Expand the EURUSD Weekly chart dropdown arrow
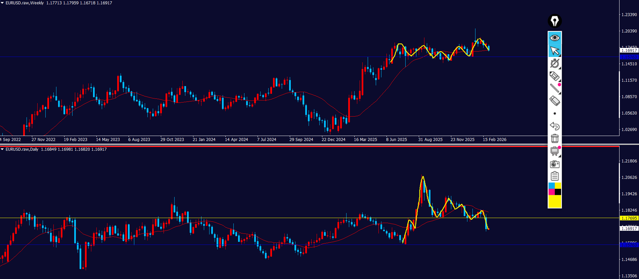Viewport: 639px width, 279px height. 2,3
